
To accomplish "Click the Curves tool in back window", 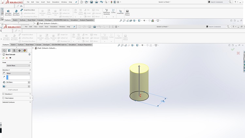I will click(113, 11).
